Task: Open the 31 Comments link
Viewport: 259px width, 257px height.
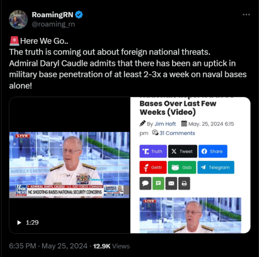Action: click(177, 133)
